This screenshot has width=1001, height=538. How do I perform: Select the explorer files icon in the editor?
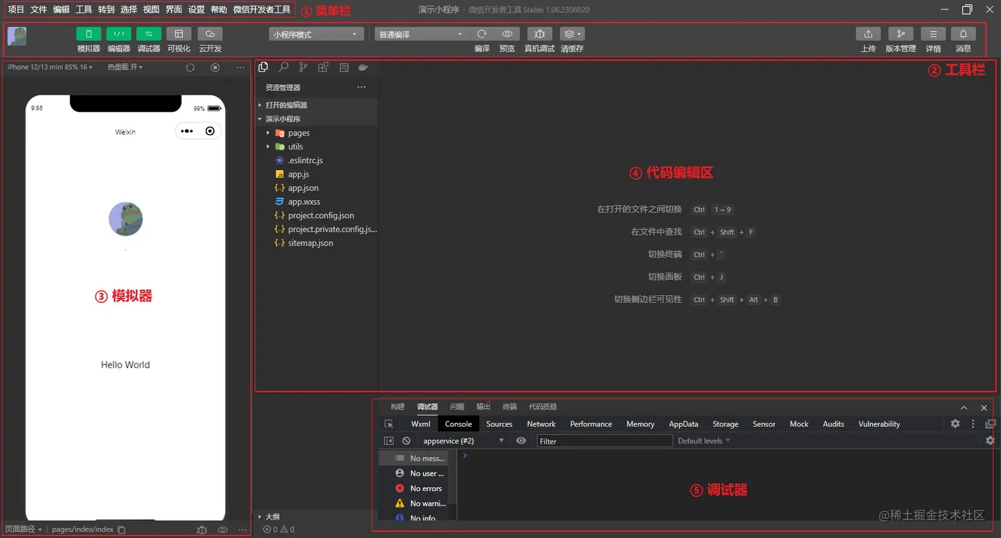click(263, 67)
